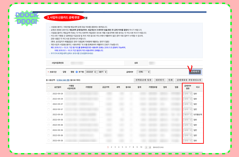Tick checkbox of the second 2022-09-27 row
Image resolution: width=239 pixels, height=157 pixels.
coord(48,109)
